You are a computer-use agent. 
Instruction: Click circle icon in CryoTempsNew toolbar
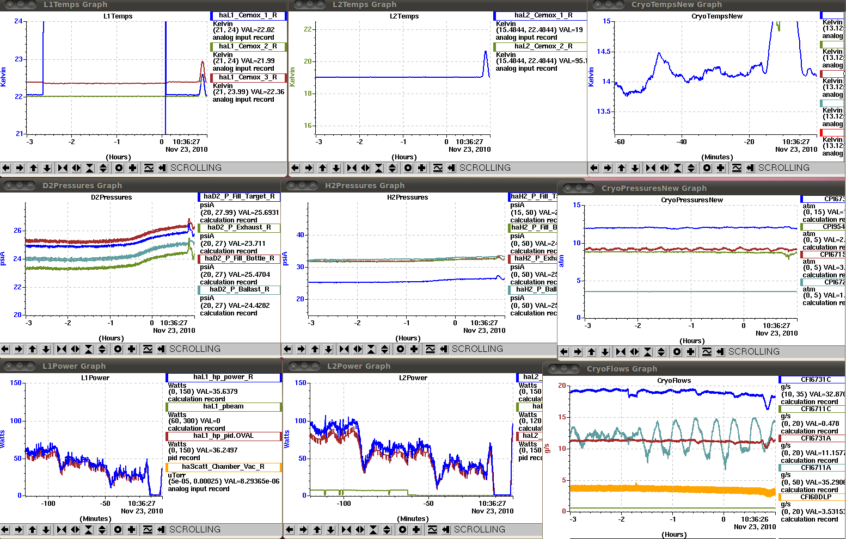tap(707, 168)
